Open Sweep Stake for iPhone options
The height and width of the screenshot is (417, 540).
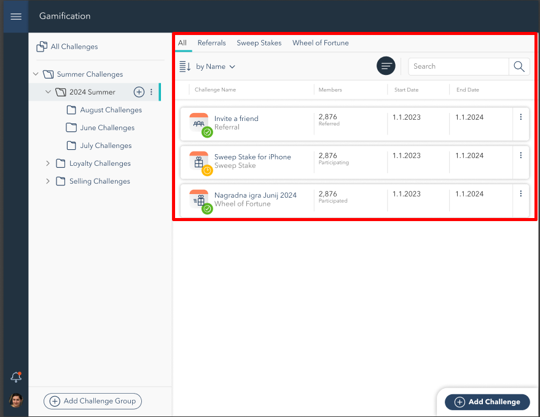coord(521,155)
